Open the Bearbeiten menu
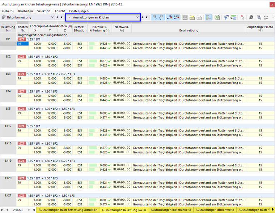Screen dimensions: 275x213 click(25, 11)
